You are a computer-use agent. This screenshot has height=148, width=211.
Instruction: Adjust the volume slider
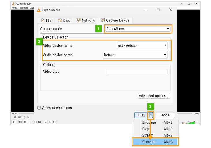pyautogui.click(x=191, y=122)
